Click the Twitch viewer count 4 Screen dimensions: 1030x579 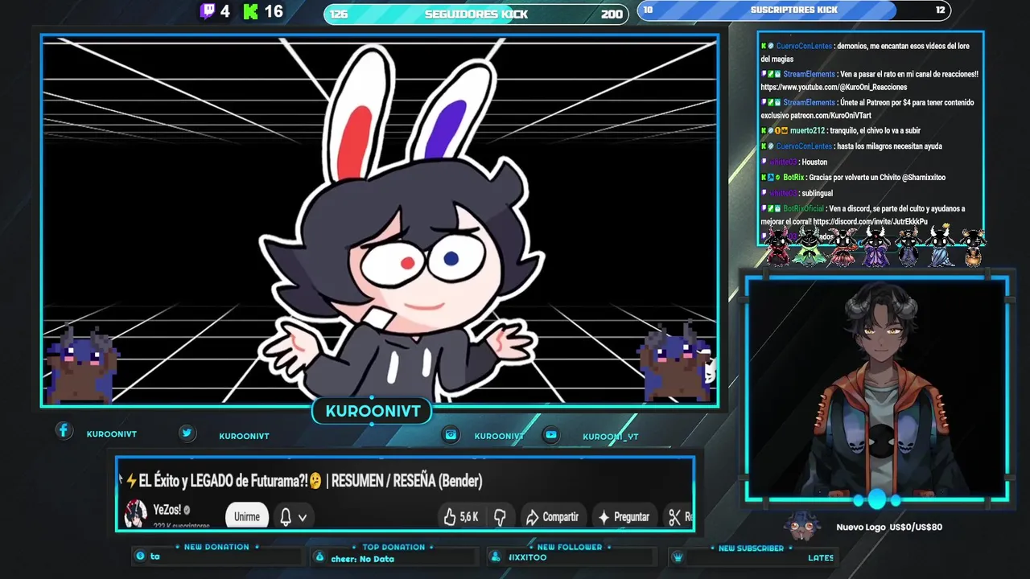click(225, 11)
